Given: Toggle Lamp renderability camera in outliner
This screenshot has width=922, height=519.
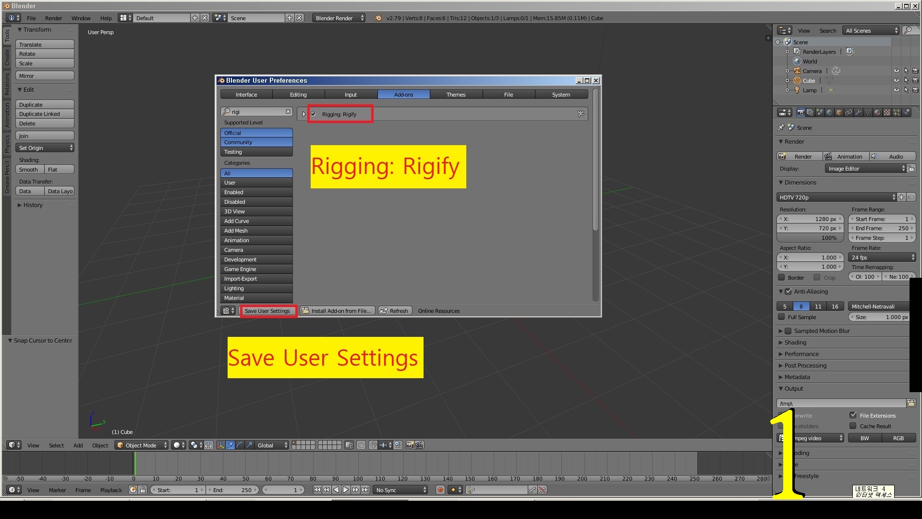Looking at the screenshot, I should coord(915,90).
